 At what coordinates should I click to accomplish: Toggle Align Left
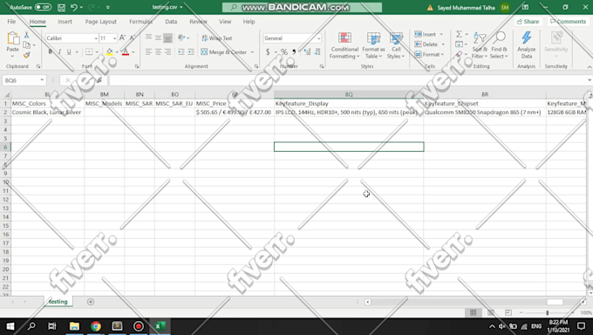(x=148, y=51)
